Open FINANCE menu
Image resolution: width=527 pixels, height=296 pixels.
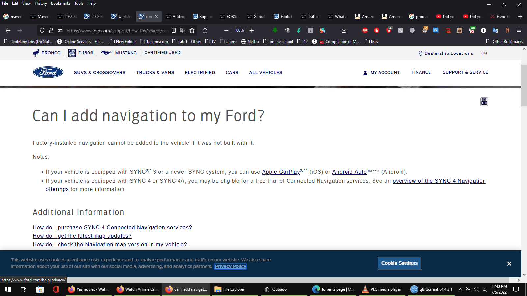pyautogui.click(x=421, y=72)
